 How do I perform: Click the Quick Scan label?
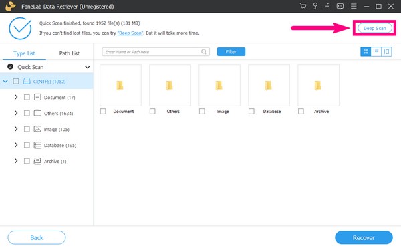pos(31,67)
